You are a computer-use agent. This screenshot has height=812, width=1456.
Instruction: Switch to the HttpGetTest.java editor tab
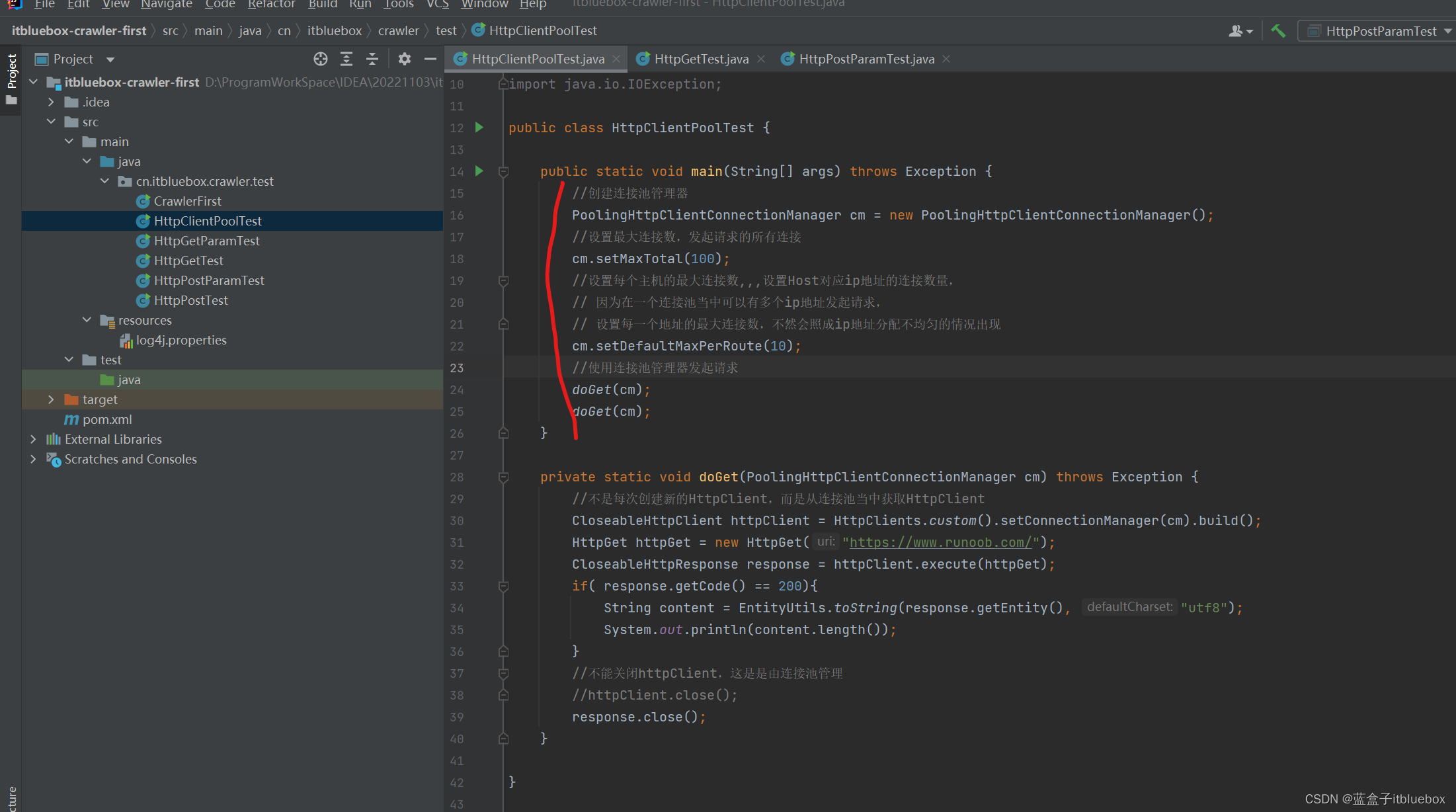701,59
